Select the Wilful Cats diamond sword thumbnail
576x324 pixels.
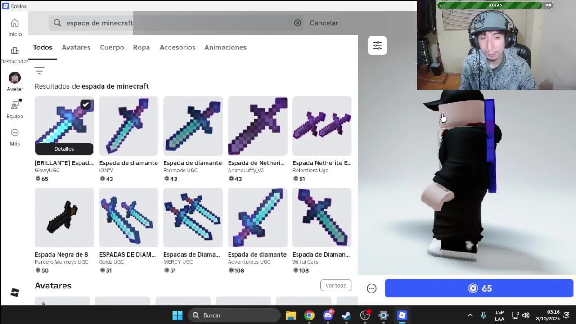point(322,217)
